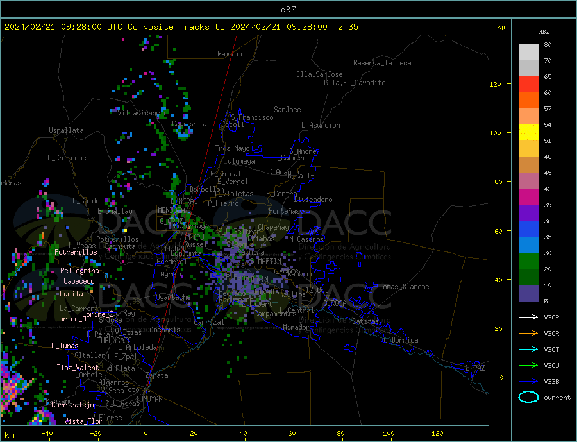Image resolution: width=577 pixels, height=442 pixels.
Task: Click the 'Zapata' map label
Action: (157, 376)
